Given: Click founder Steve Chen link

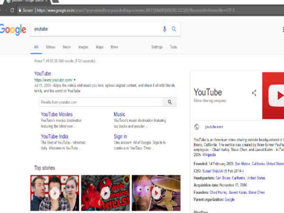Looking at the screenshot, I should [x=257, y=192].
